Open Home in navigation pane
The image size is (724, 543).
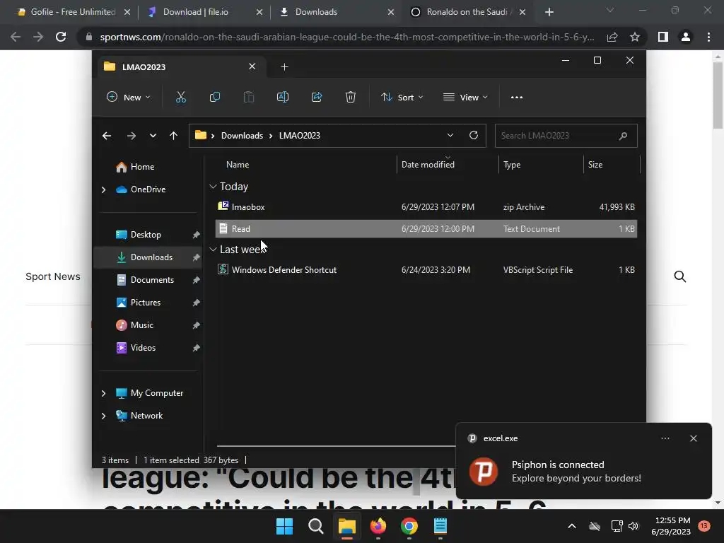click(x=142, y=167)
